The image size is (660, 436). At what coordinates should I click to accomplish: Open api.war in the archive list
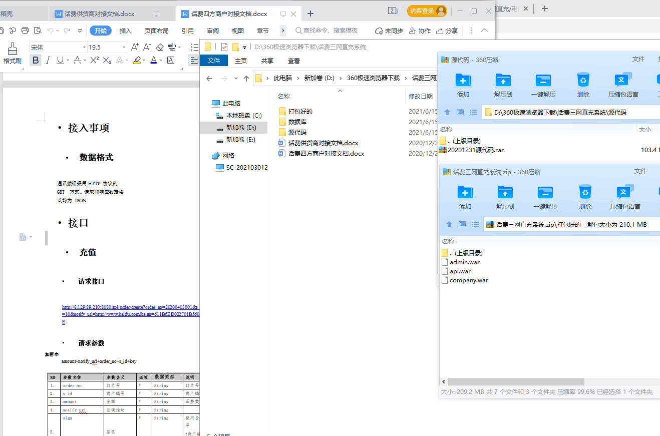[x=460, y=271]
